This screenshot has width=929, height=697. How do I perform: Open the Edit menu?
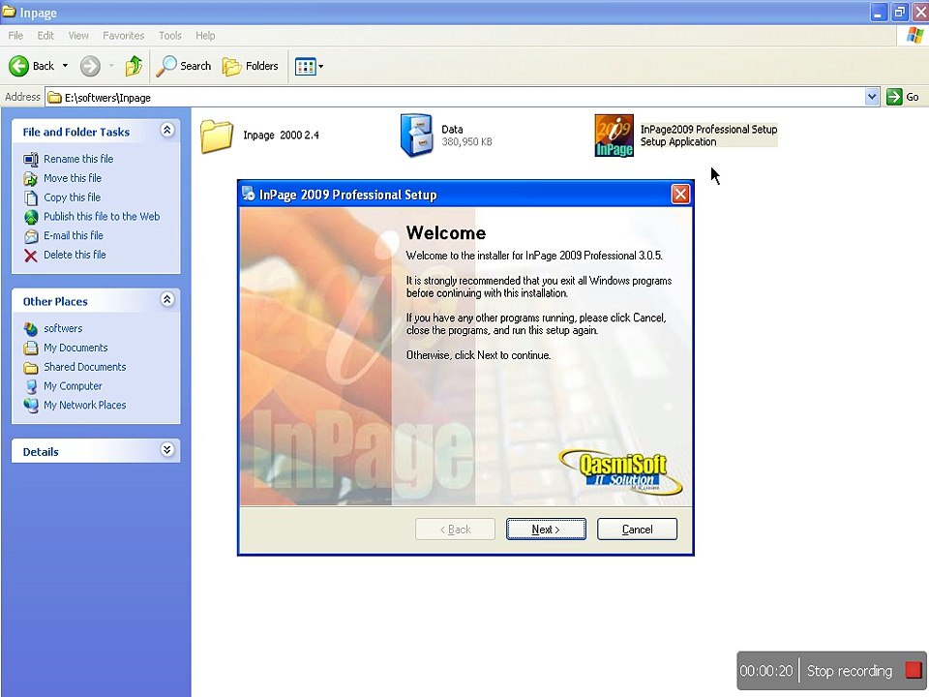(45, 36)
